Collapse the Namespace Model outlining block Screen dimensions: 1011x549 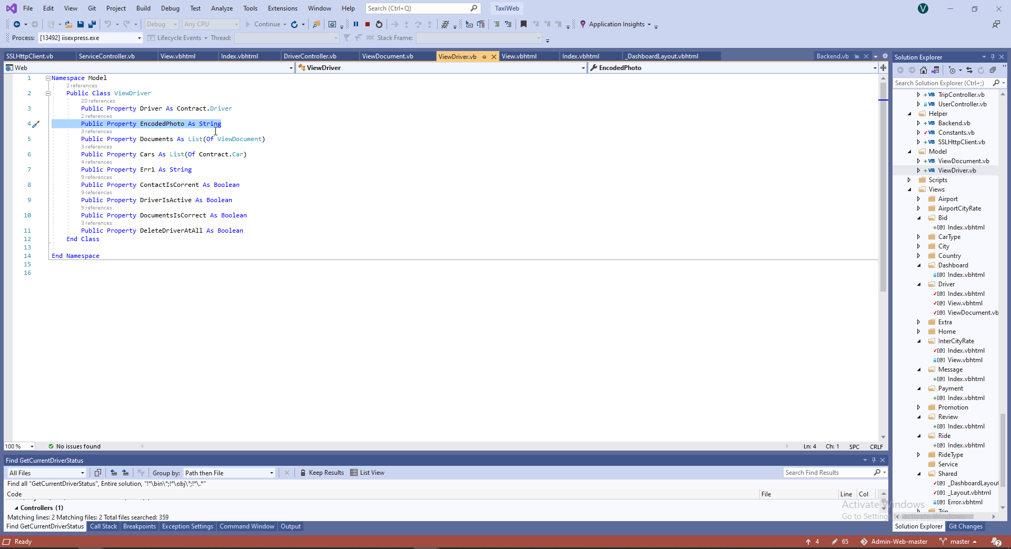[48, 78]
